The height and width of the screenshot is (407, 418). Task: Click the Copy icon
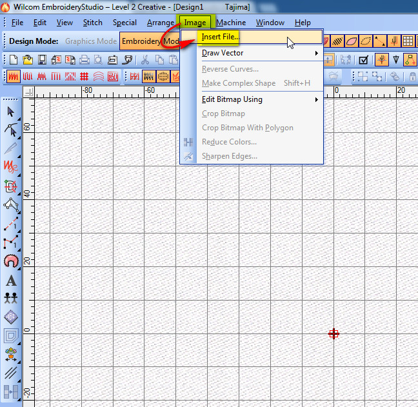click(159, 60)
